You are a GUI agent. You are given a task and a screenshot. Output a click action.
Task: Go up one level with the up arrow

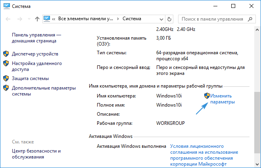(x=37, y=19)
